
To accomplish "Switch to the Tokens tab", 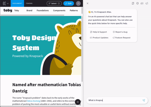I will pyautogui.click(x=29, y=3).
